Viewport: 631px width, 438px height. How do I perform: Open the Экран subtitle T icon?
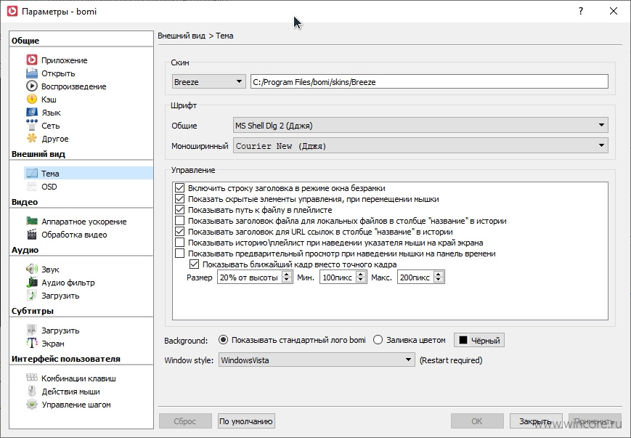[x=32, y=343]
